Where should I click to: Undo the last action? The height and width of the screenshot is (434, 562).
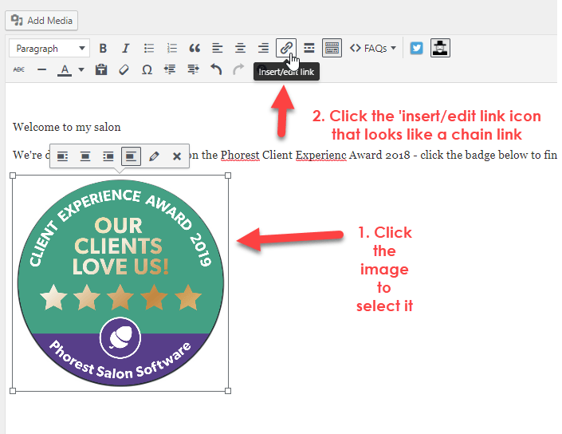coord(216,69)
